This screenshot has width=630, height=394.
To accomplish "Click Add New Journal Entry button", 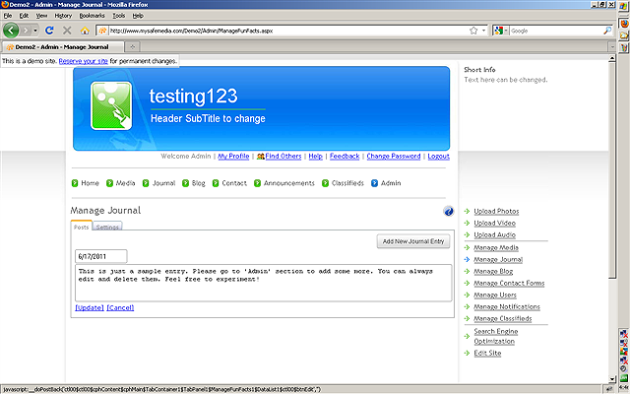I will tap(413, 241).
